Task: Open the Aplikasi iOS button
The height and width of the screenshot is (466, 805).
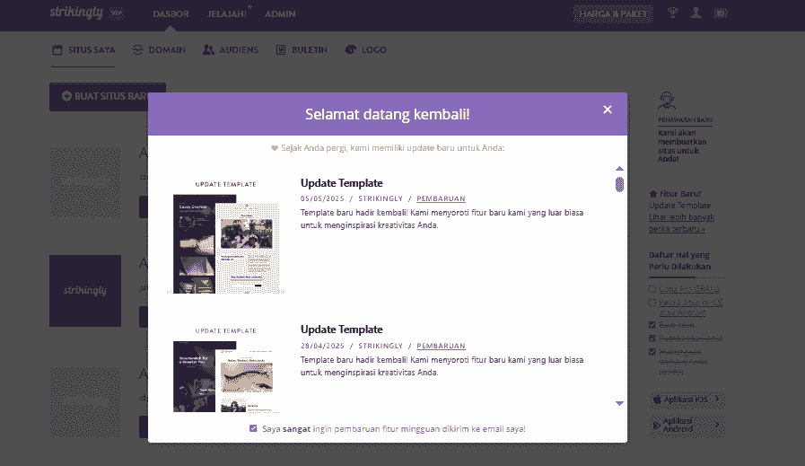Action: tap(687, 400)
